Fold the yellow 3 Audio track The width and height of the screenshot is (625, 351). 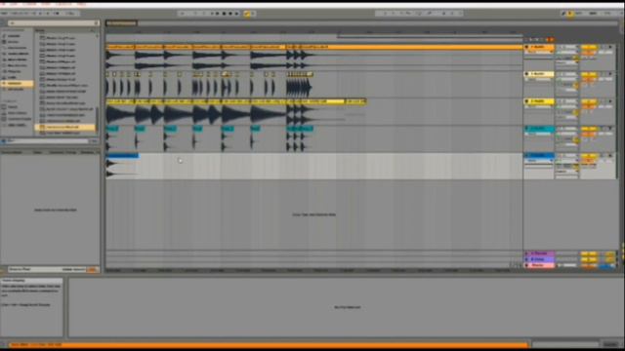point(526,101)
